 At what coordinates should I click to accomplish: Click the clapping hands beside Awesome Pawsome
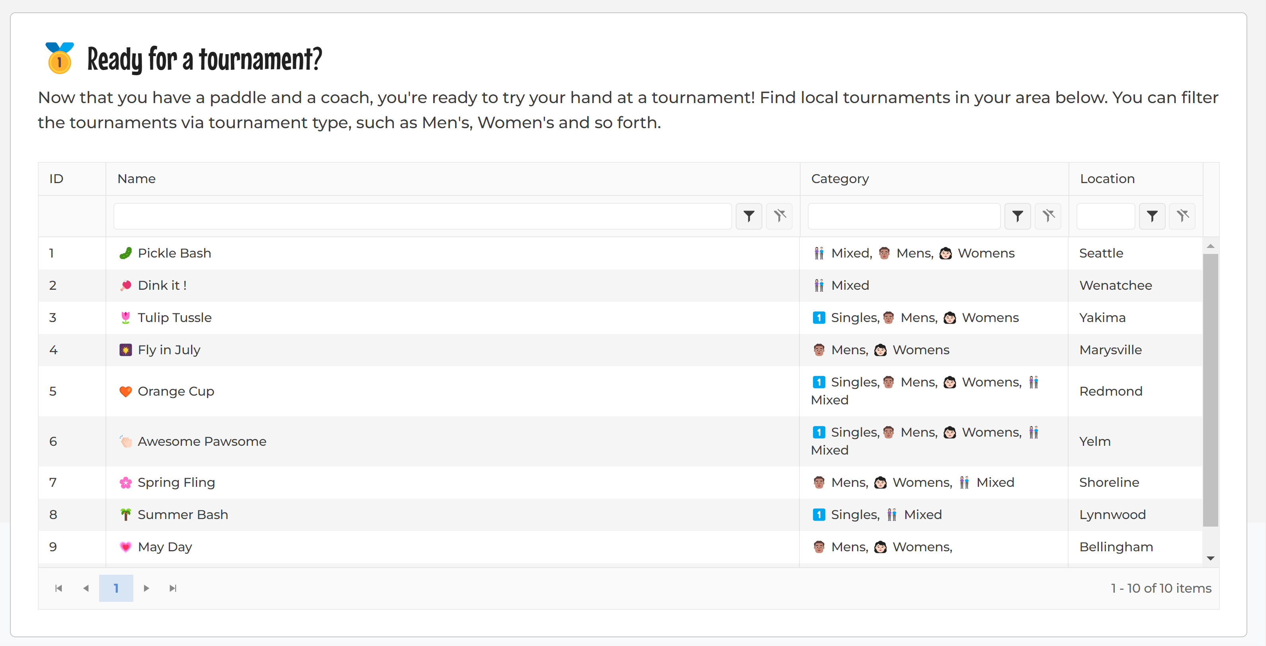126,441
